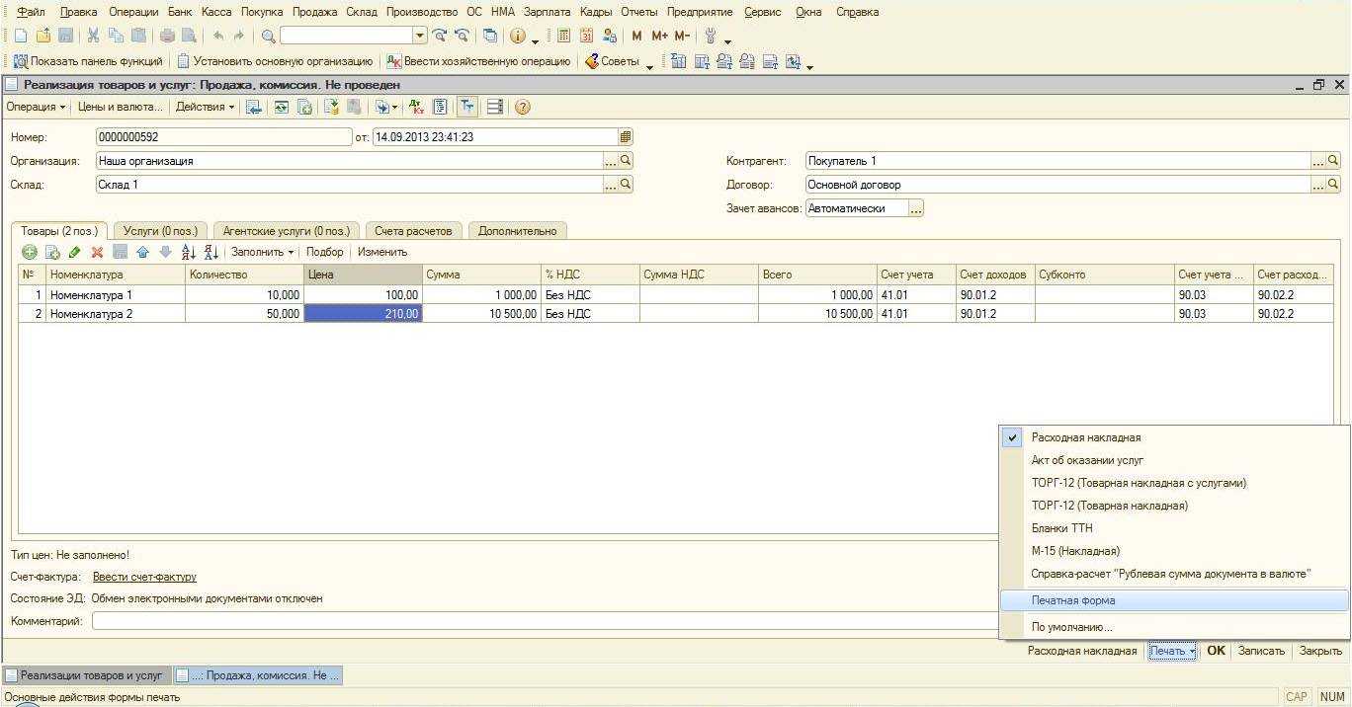Open the calendar icon in the main toolbar

pyautogui.click(x=586, y=36)
